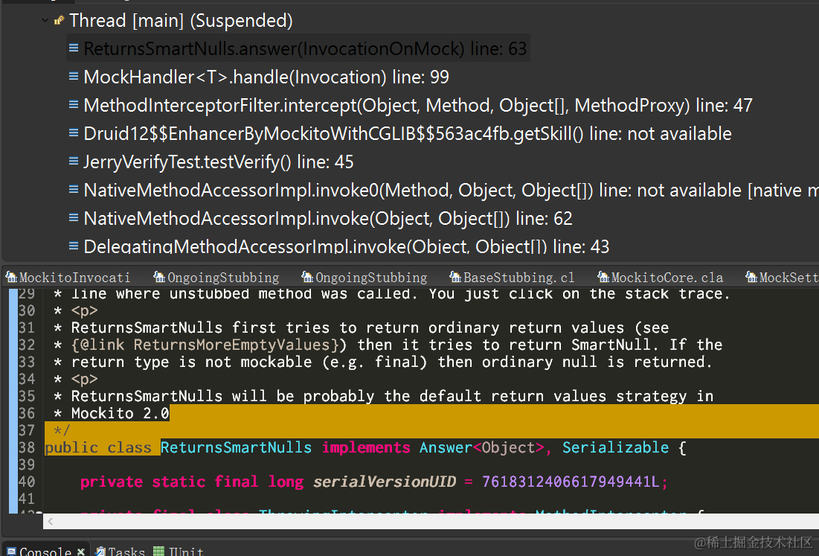Switch to the MockitoCore.cla editor tab
The height and width of the screenshot is (556, 819).
(x=661, y=278)
